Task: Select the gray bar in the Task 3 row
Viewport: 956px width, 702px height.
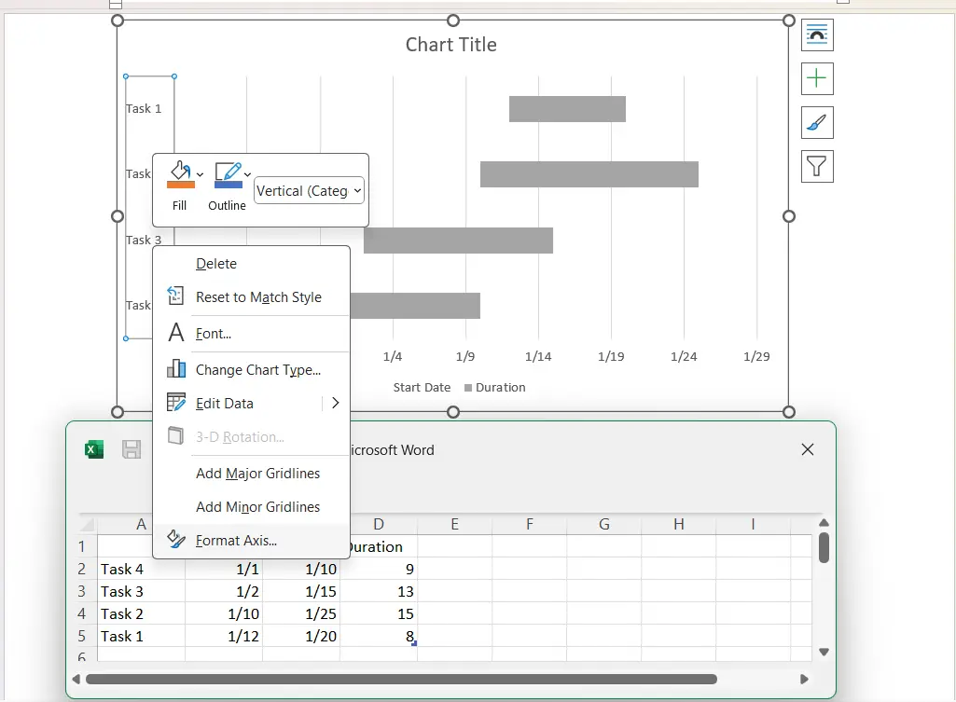Action: [458, 241]
